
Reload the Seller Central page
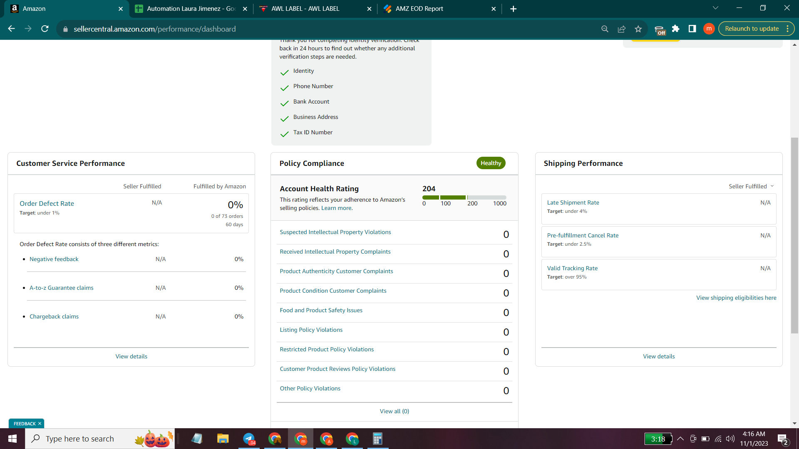45,29
